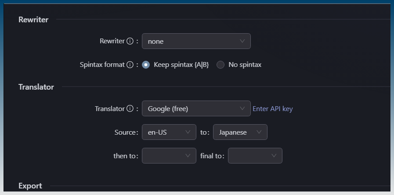
Task: Follow the Enter API key link
Action: pos(272,109)
